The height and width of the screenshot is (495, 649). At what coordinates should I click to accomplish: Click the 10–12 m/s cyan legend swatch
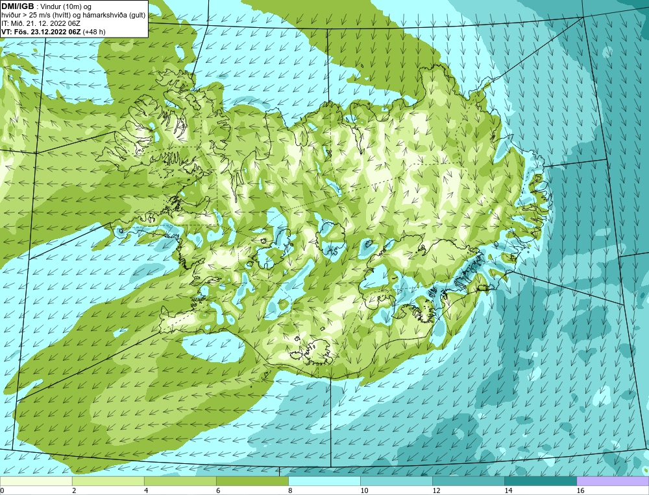tap(396, 481)
